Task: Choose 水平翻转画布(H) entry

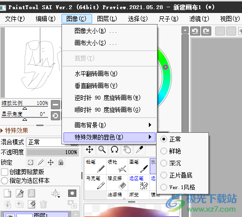Action: pos(109,74)
